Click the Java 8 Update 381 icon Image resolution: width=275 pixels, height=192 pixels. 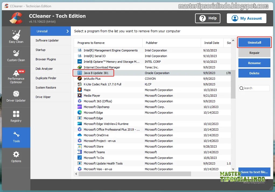(x=80, y=73)
